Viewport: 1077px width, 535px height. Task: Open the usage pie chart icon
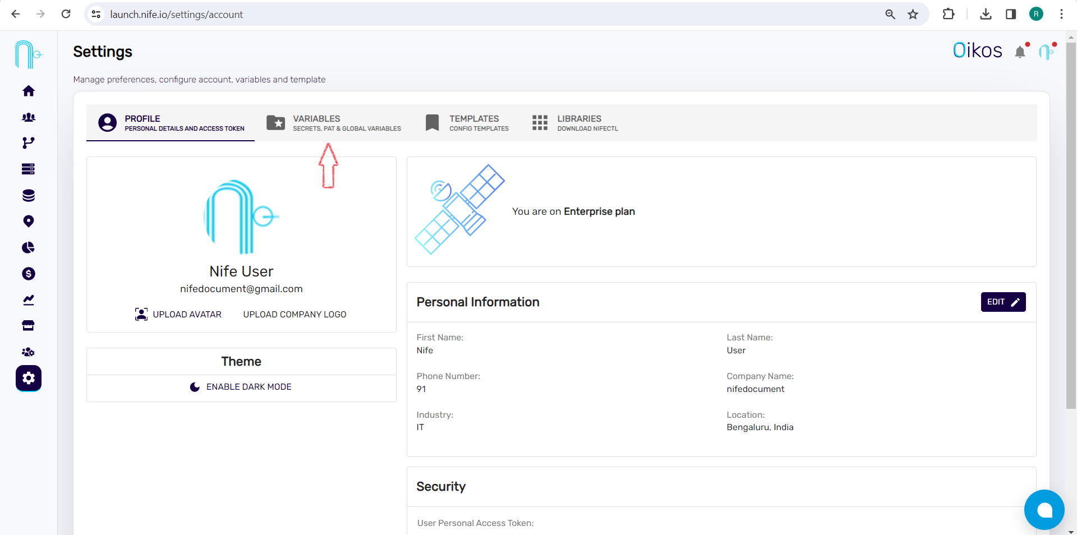click(28, 247)
